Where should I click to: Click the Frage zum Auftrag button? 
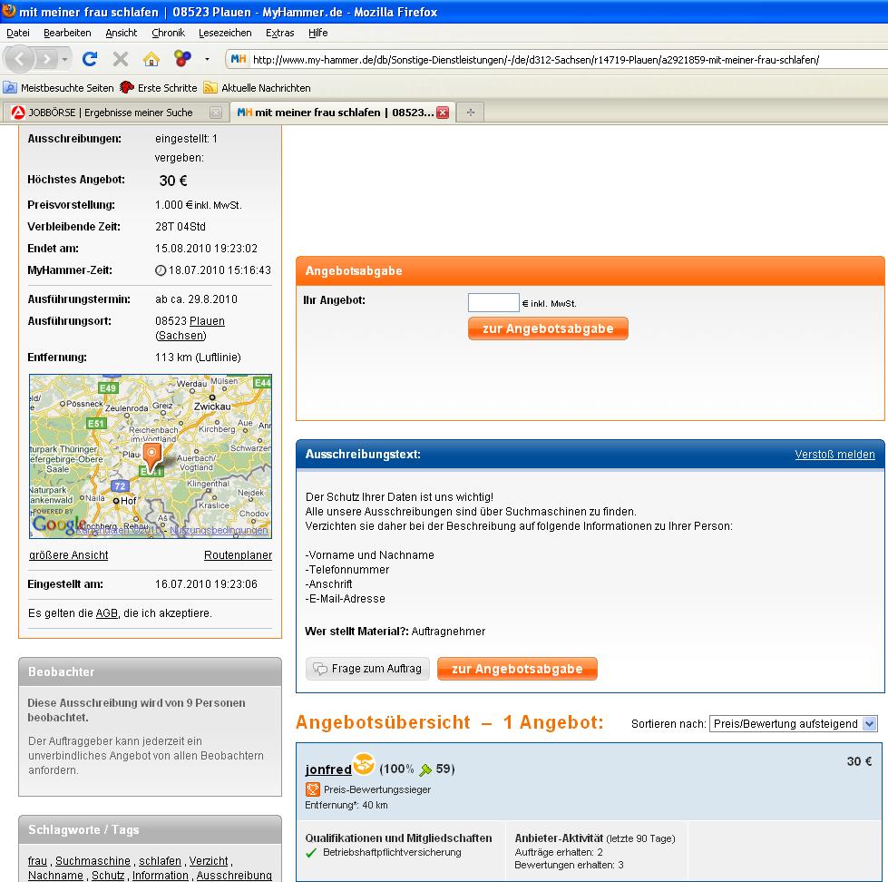pos(367,669)
